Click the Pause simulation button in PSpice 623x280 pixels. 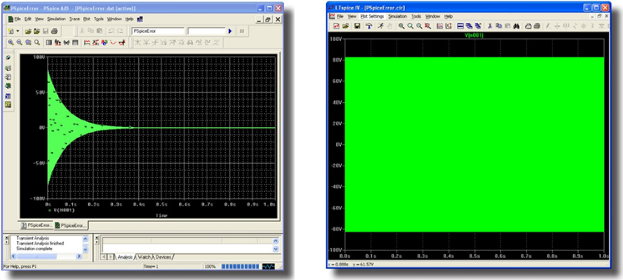tap(242, 31)
